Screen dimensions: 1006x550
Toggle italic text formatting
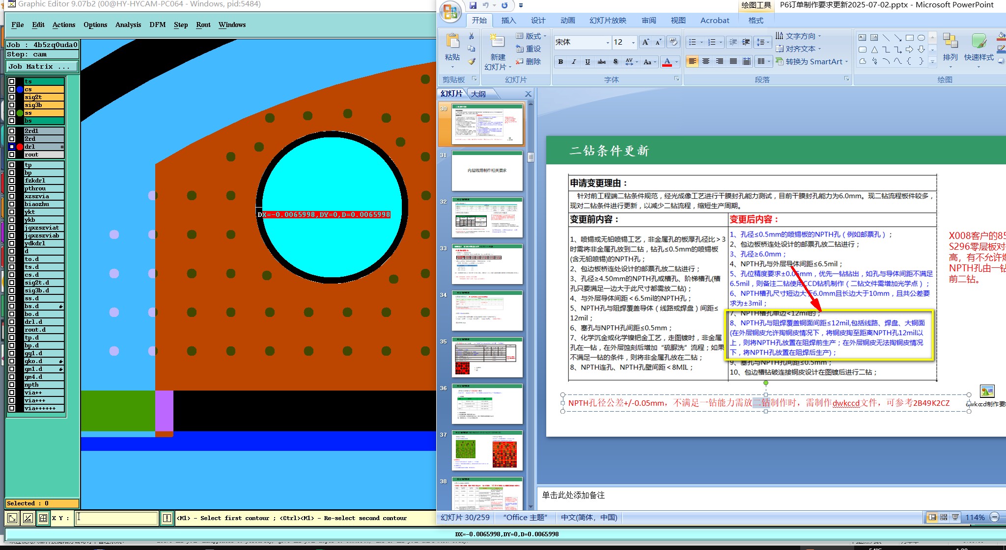tap(574, 62)
